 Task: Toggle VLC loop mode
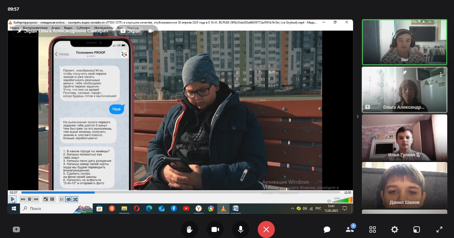pyautogui.click(x=69, y=199)
